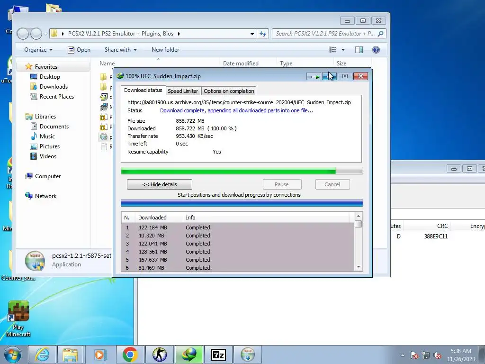The width and height of the screenshot is (485, 364).
Task: Open Internet Download Manager taskbar icon
Action: coord(189,355)
